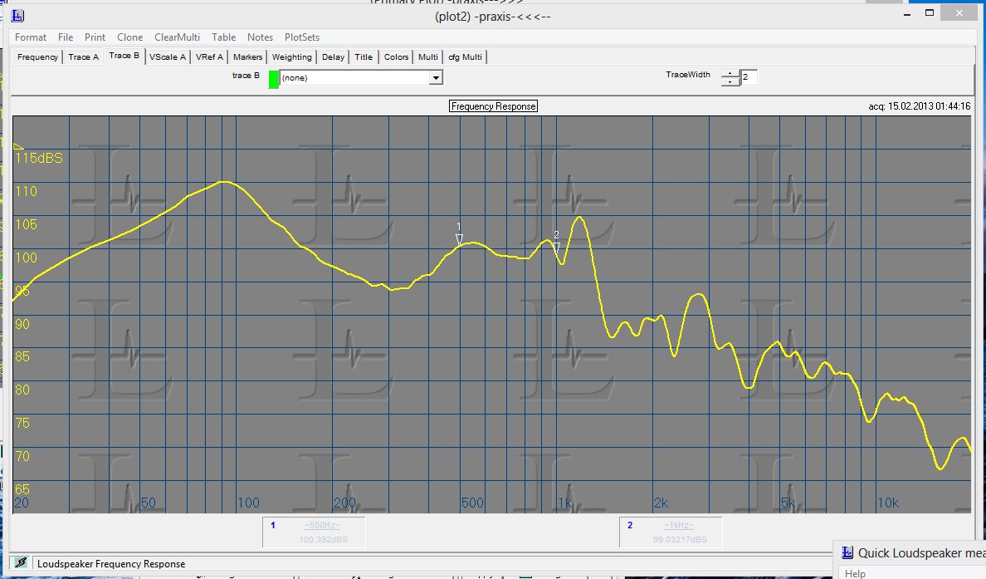Click the marker 2 ~1kHz~ readout link
This screenshot has height=579, width=986.
click(x=679, y=526)
